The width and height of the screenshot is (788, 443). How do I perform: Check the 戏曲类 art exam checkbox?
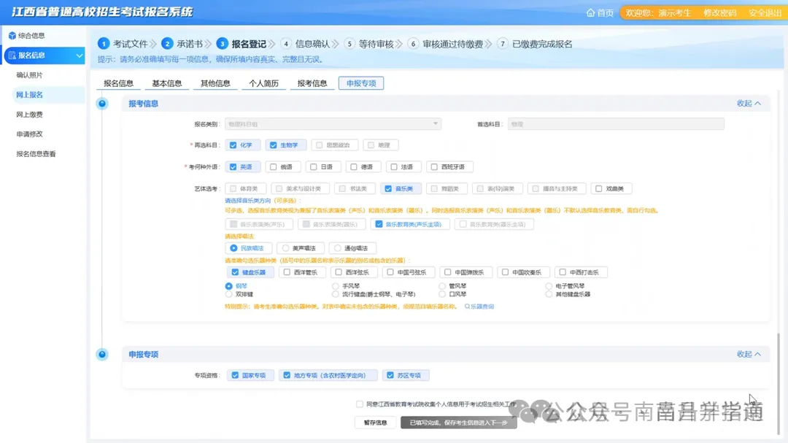point(598,188)
